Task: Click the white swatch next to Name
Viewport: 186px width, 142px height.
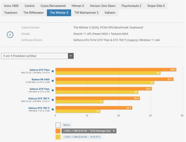Action: [58, 125]
